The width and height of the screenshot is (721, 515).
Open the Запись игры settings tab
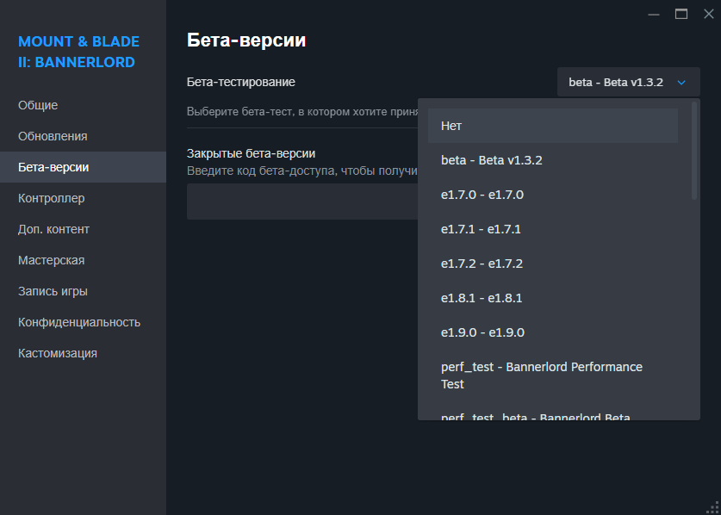tap(83, 292)
